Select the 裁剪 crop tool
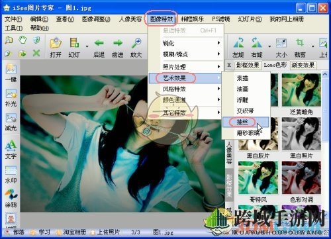 (300, 48)
